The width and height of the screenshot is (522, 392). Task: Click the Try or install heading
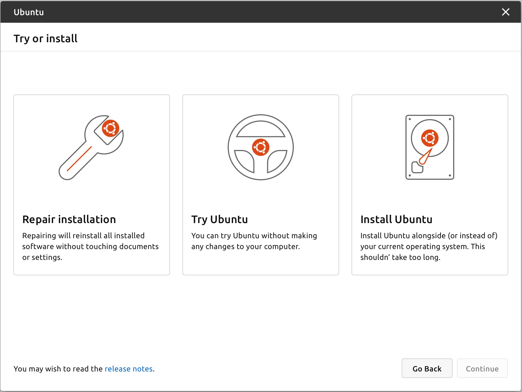coord(46,38)
